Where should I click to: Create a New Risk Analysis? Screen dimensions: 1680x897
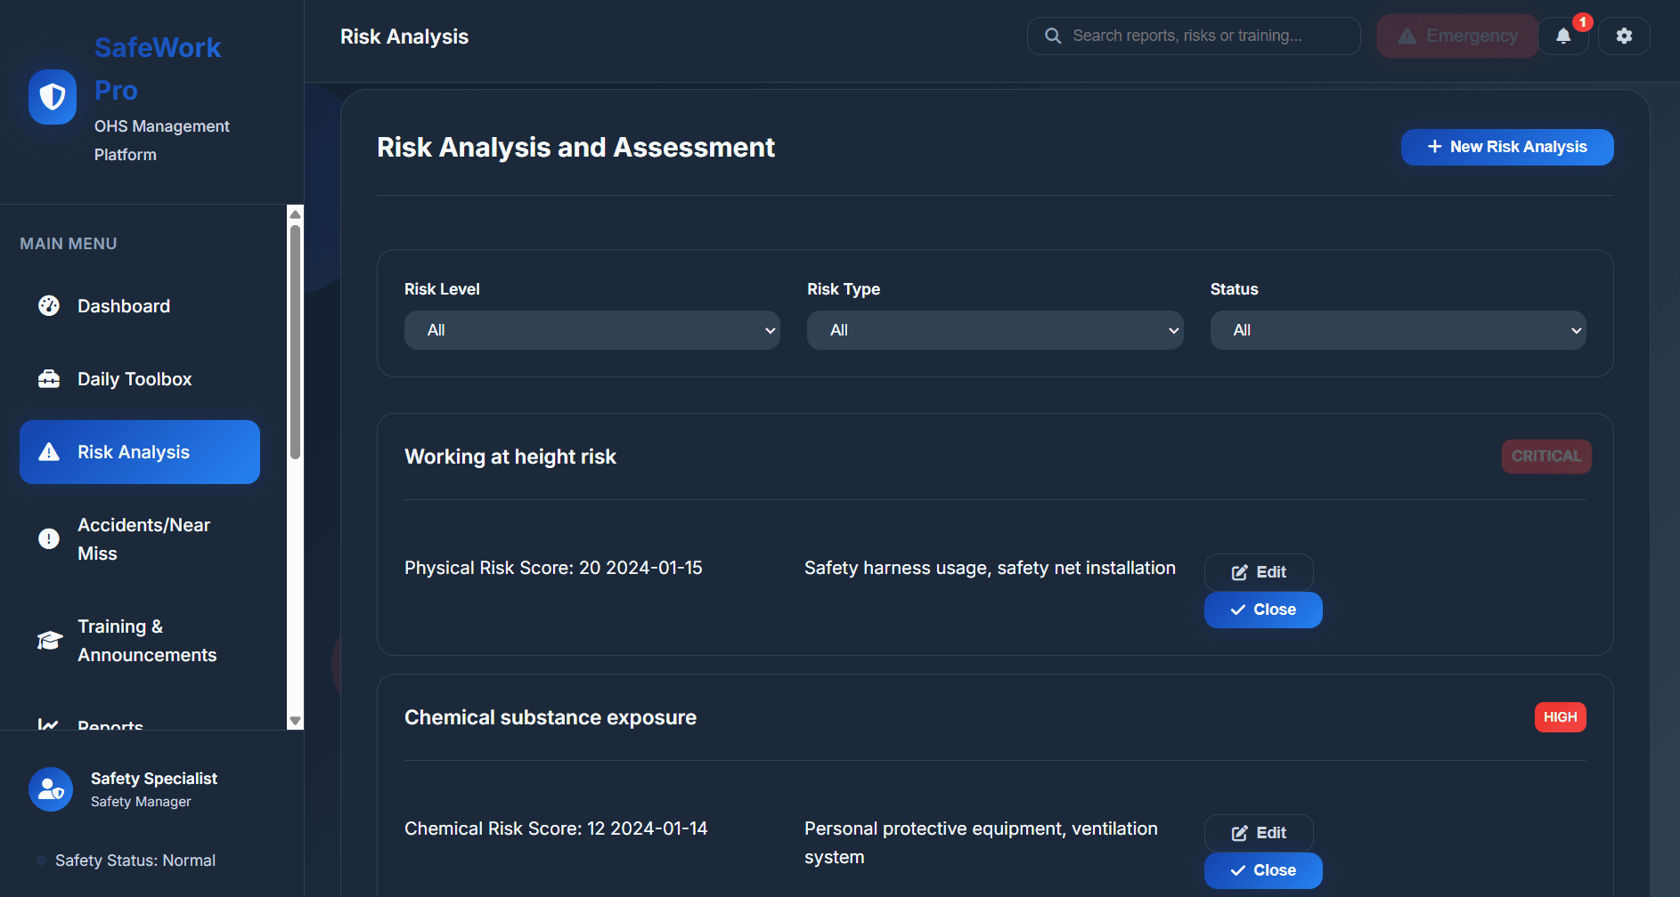click(x=1506, y=147)
